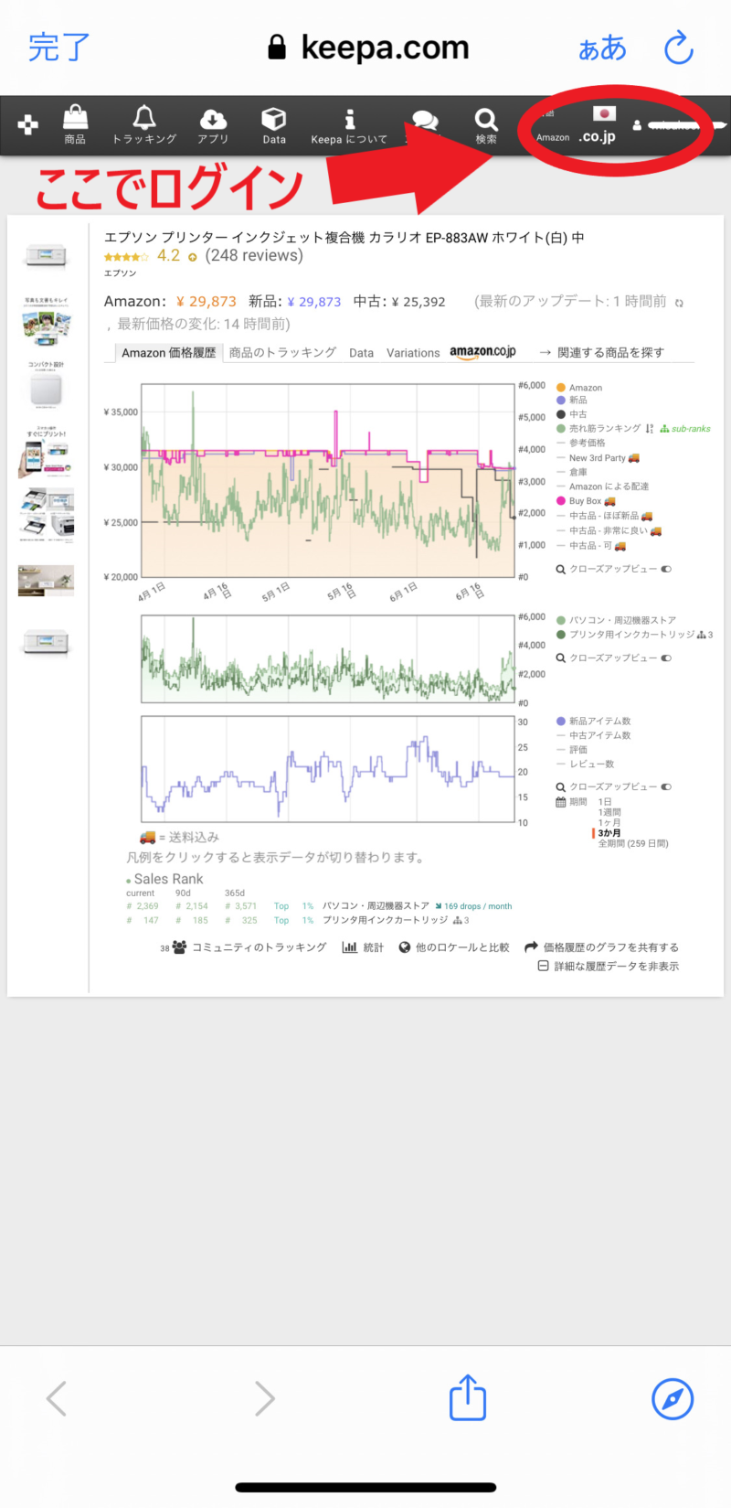The width and height of the screenshot is (731, 1508).
Task: Click the 169 drops / month text
Action: (x=478, y=906)
